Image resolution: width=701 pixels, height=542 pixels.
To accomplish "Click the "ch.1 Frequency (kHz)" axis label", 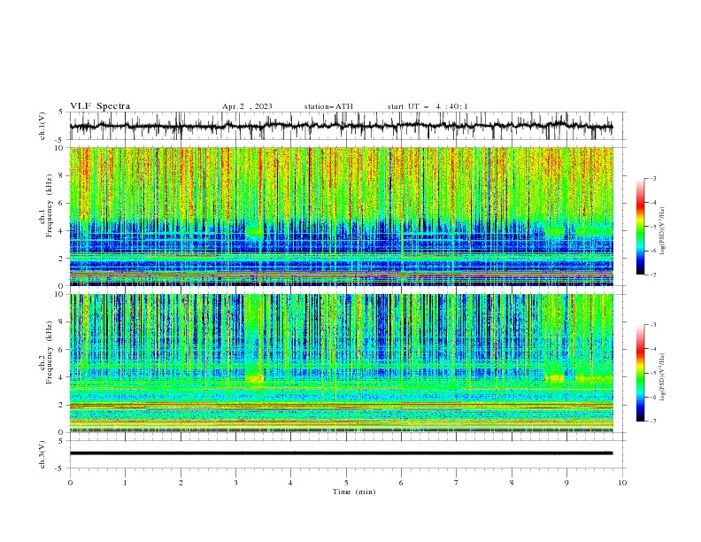I will click(46, 204).
